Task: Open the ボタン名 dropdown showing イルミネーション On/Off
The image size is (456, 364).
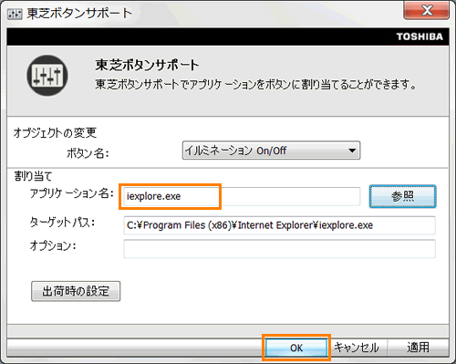Action: [271, 151]
